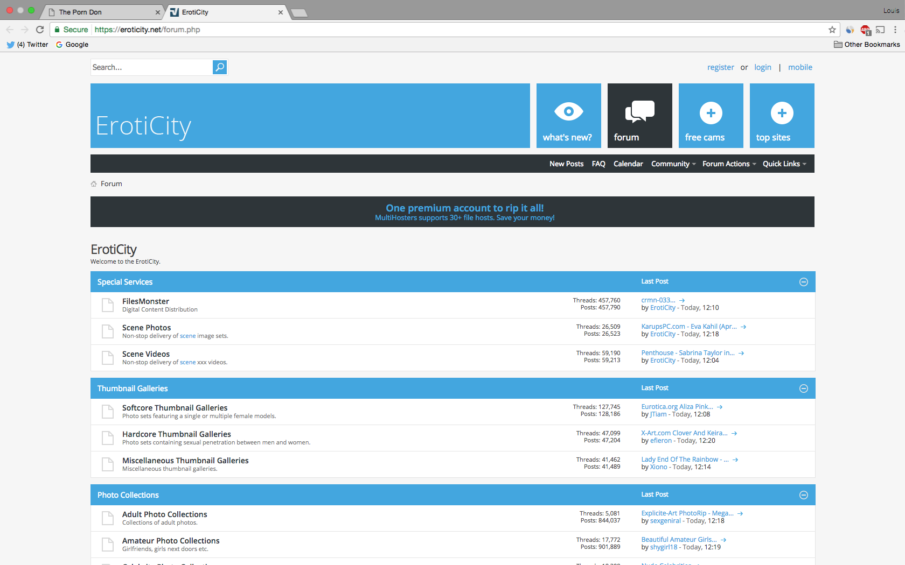Click the adblock extension icon
The image size is (905, 565).
click(865, 30)
